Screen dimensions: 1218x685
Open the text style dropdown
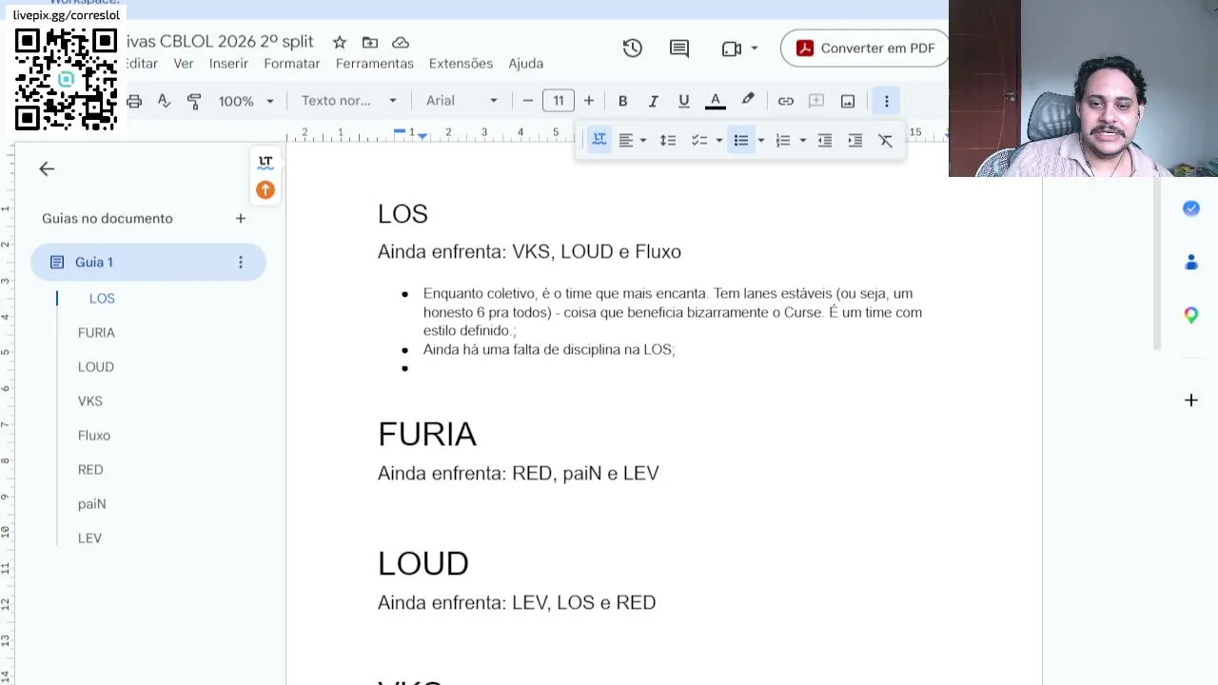[349, 101]
